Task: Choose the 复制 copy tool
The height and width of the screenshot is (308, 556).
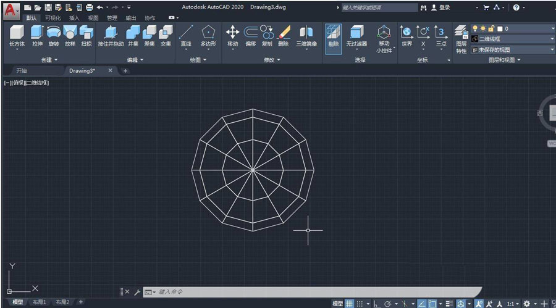Action: pyautogui.click(x=267, y=36)
